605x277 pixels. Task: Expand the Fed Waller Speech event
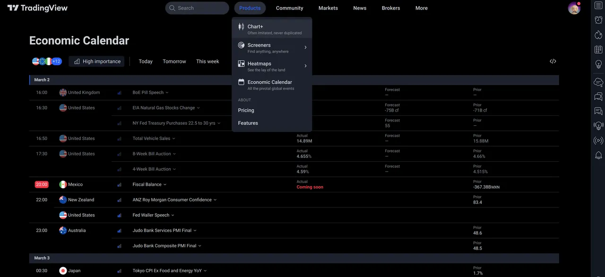pos(173,215)
